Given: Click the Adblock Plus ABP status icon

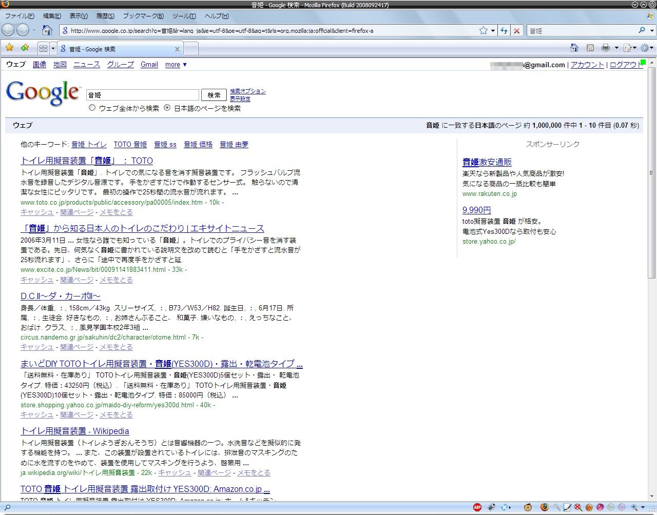Looking at the screenshot, I should (477, 508).
